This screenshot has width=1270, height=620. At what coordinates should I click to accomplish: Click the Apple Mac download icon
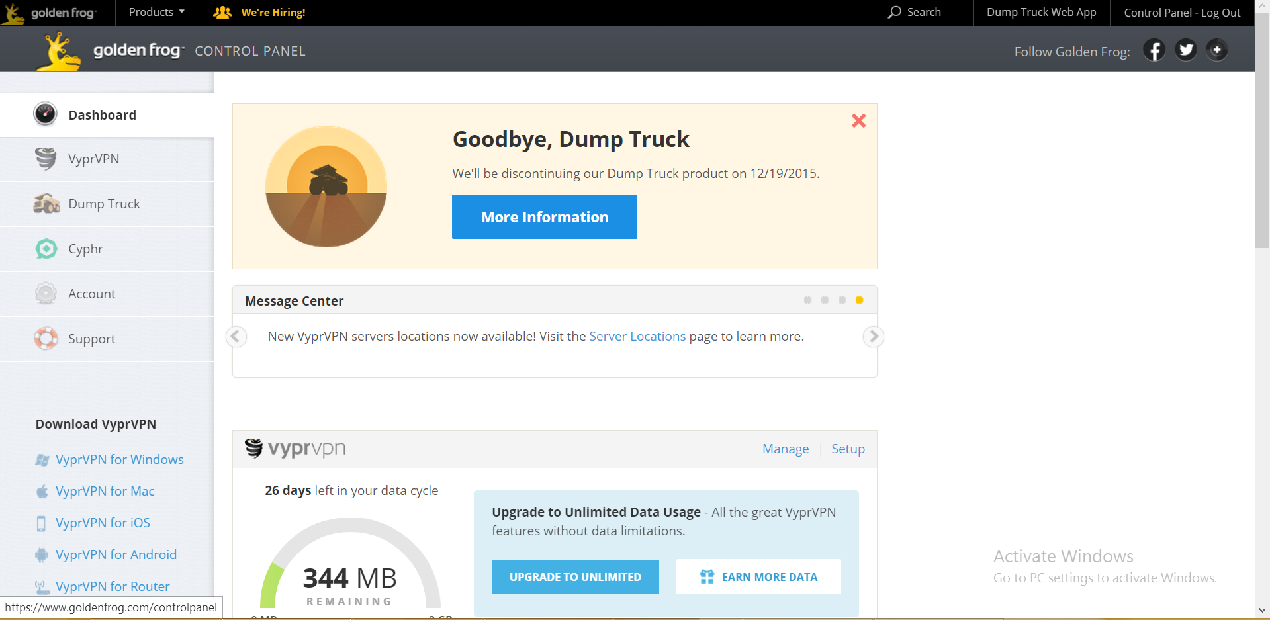(42, 492)
